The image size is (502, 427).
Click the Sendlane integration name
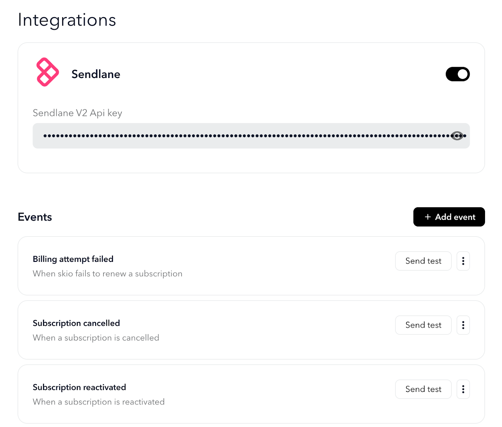point(96,74)
